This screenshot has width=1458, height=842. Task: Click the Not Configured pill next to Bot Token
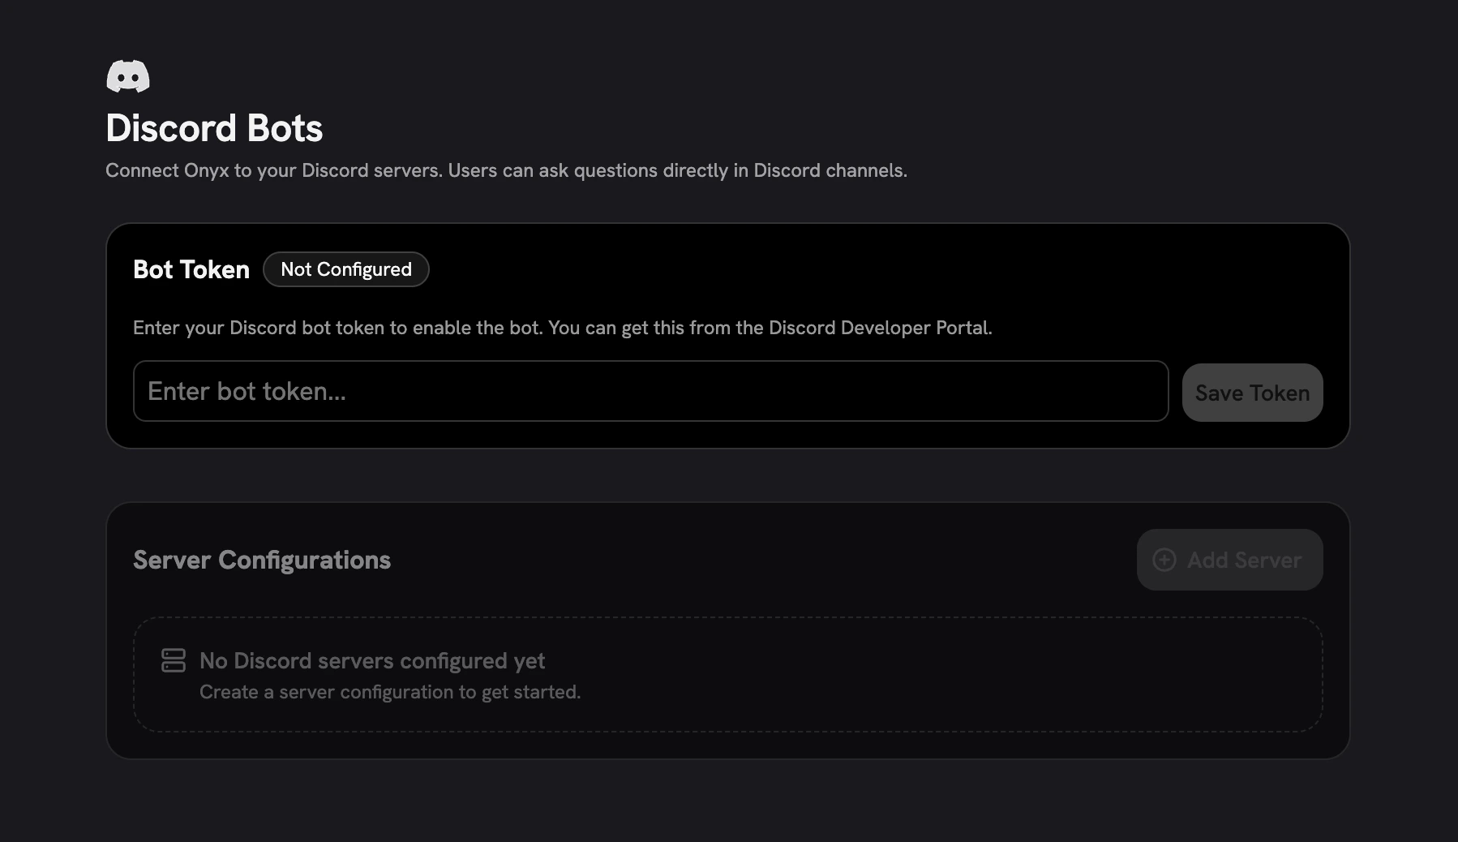click(x=346, y=269)
